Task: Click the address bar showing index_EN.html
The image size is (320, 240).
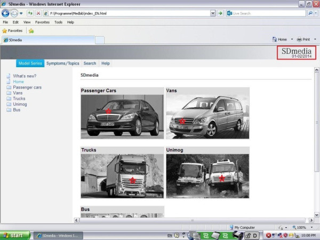Action: [x=128, y=13]
